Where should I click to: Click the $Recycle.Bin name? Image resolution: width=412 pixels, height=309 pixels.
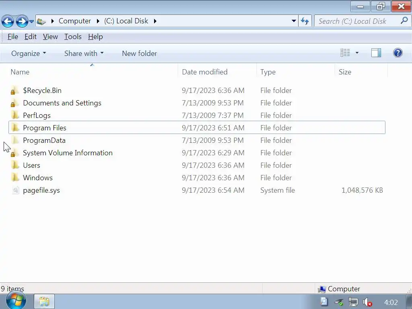[42, 91]
